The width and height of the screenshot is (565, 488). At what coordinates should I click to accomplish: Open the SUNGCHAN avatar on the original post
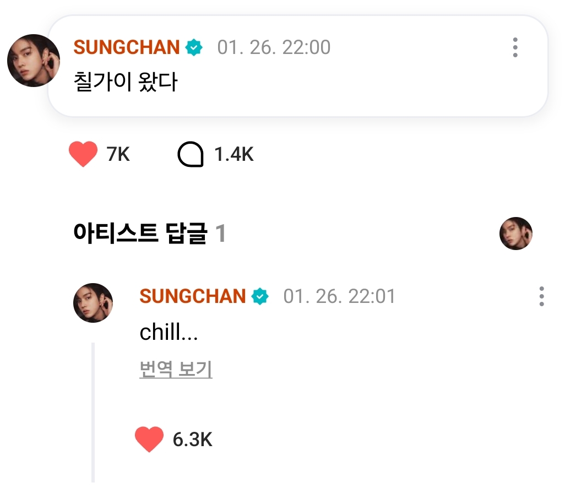coord(34,61)
